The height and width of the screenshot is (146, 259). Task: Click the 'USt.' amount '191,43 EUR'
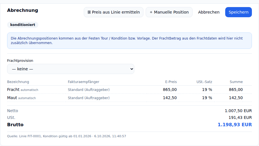240,117
